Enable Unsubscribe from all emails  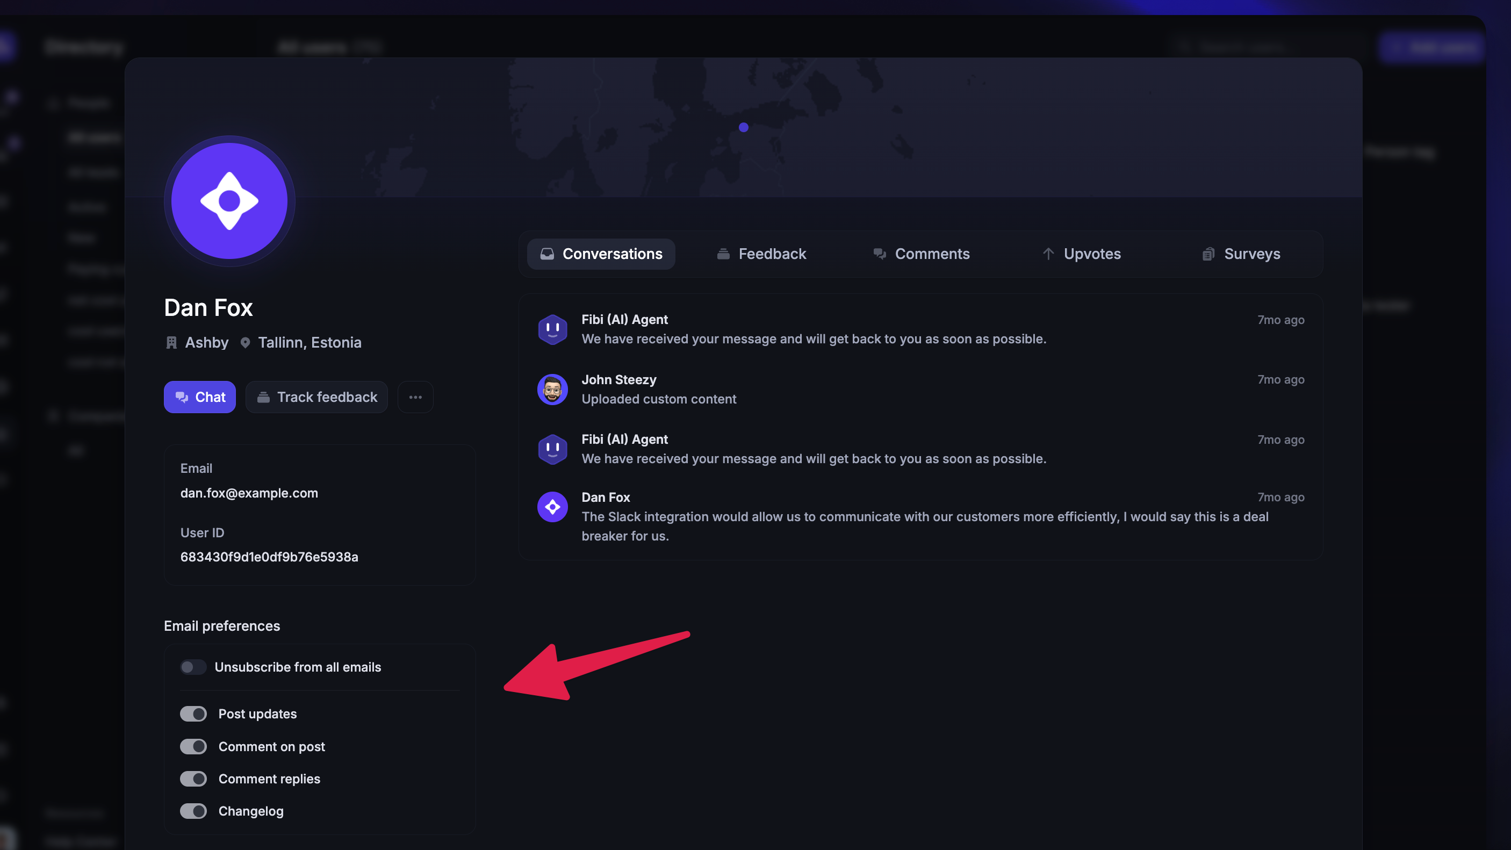pyautogui.click(x=193, y=667)
